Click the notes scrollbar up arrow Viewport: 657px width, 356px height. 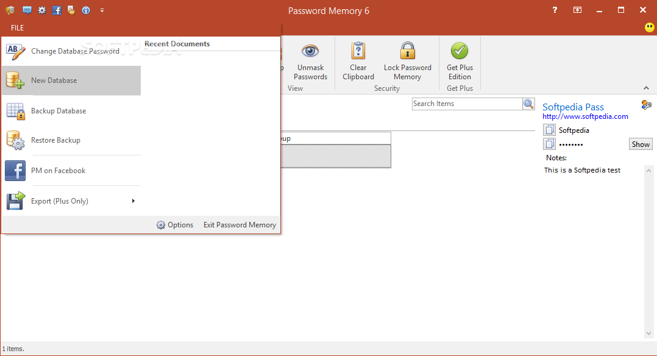tap(648, 171)
